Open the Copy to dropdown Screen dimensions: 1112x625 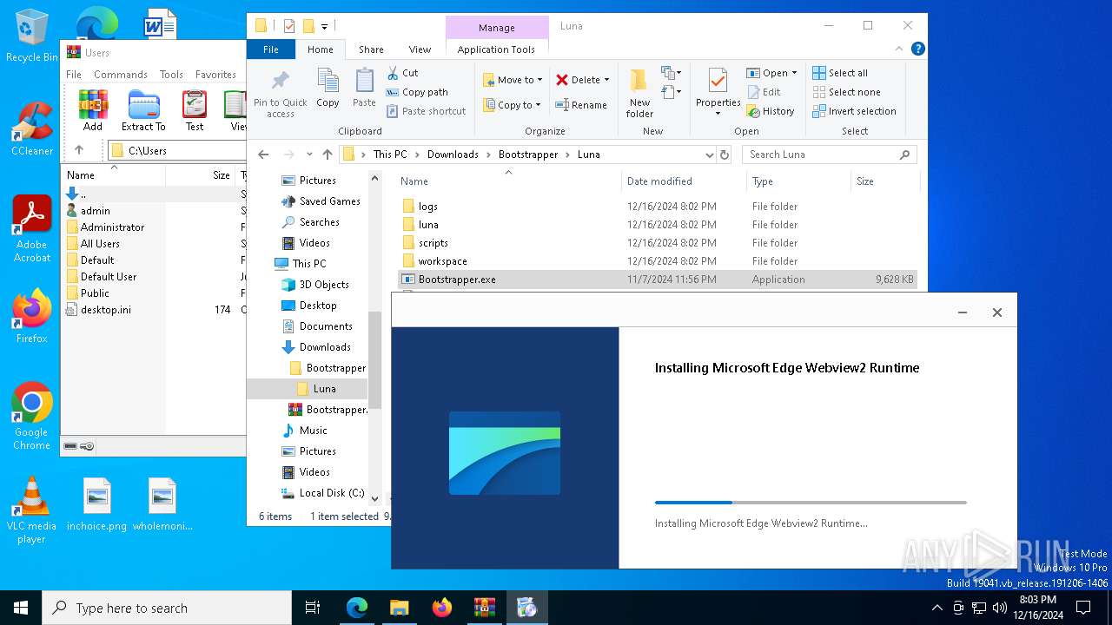(513, 105)
